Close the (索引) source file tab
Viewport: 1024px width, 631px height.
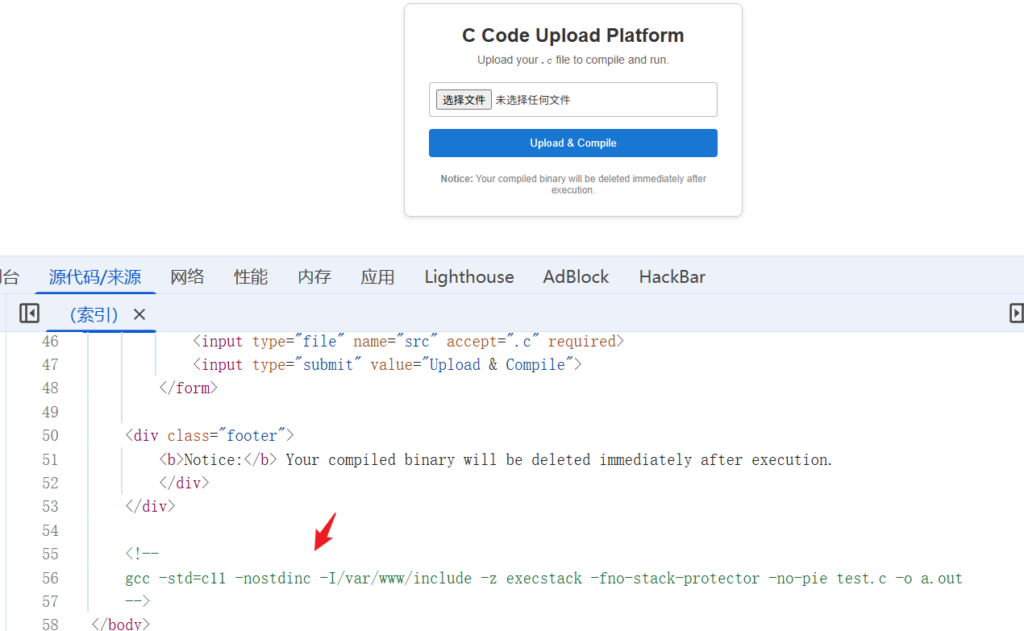139,314
